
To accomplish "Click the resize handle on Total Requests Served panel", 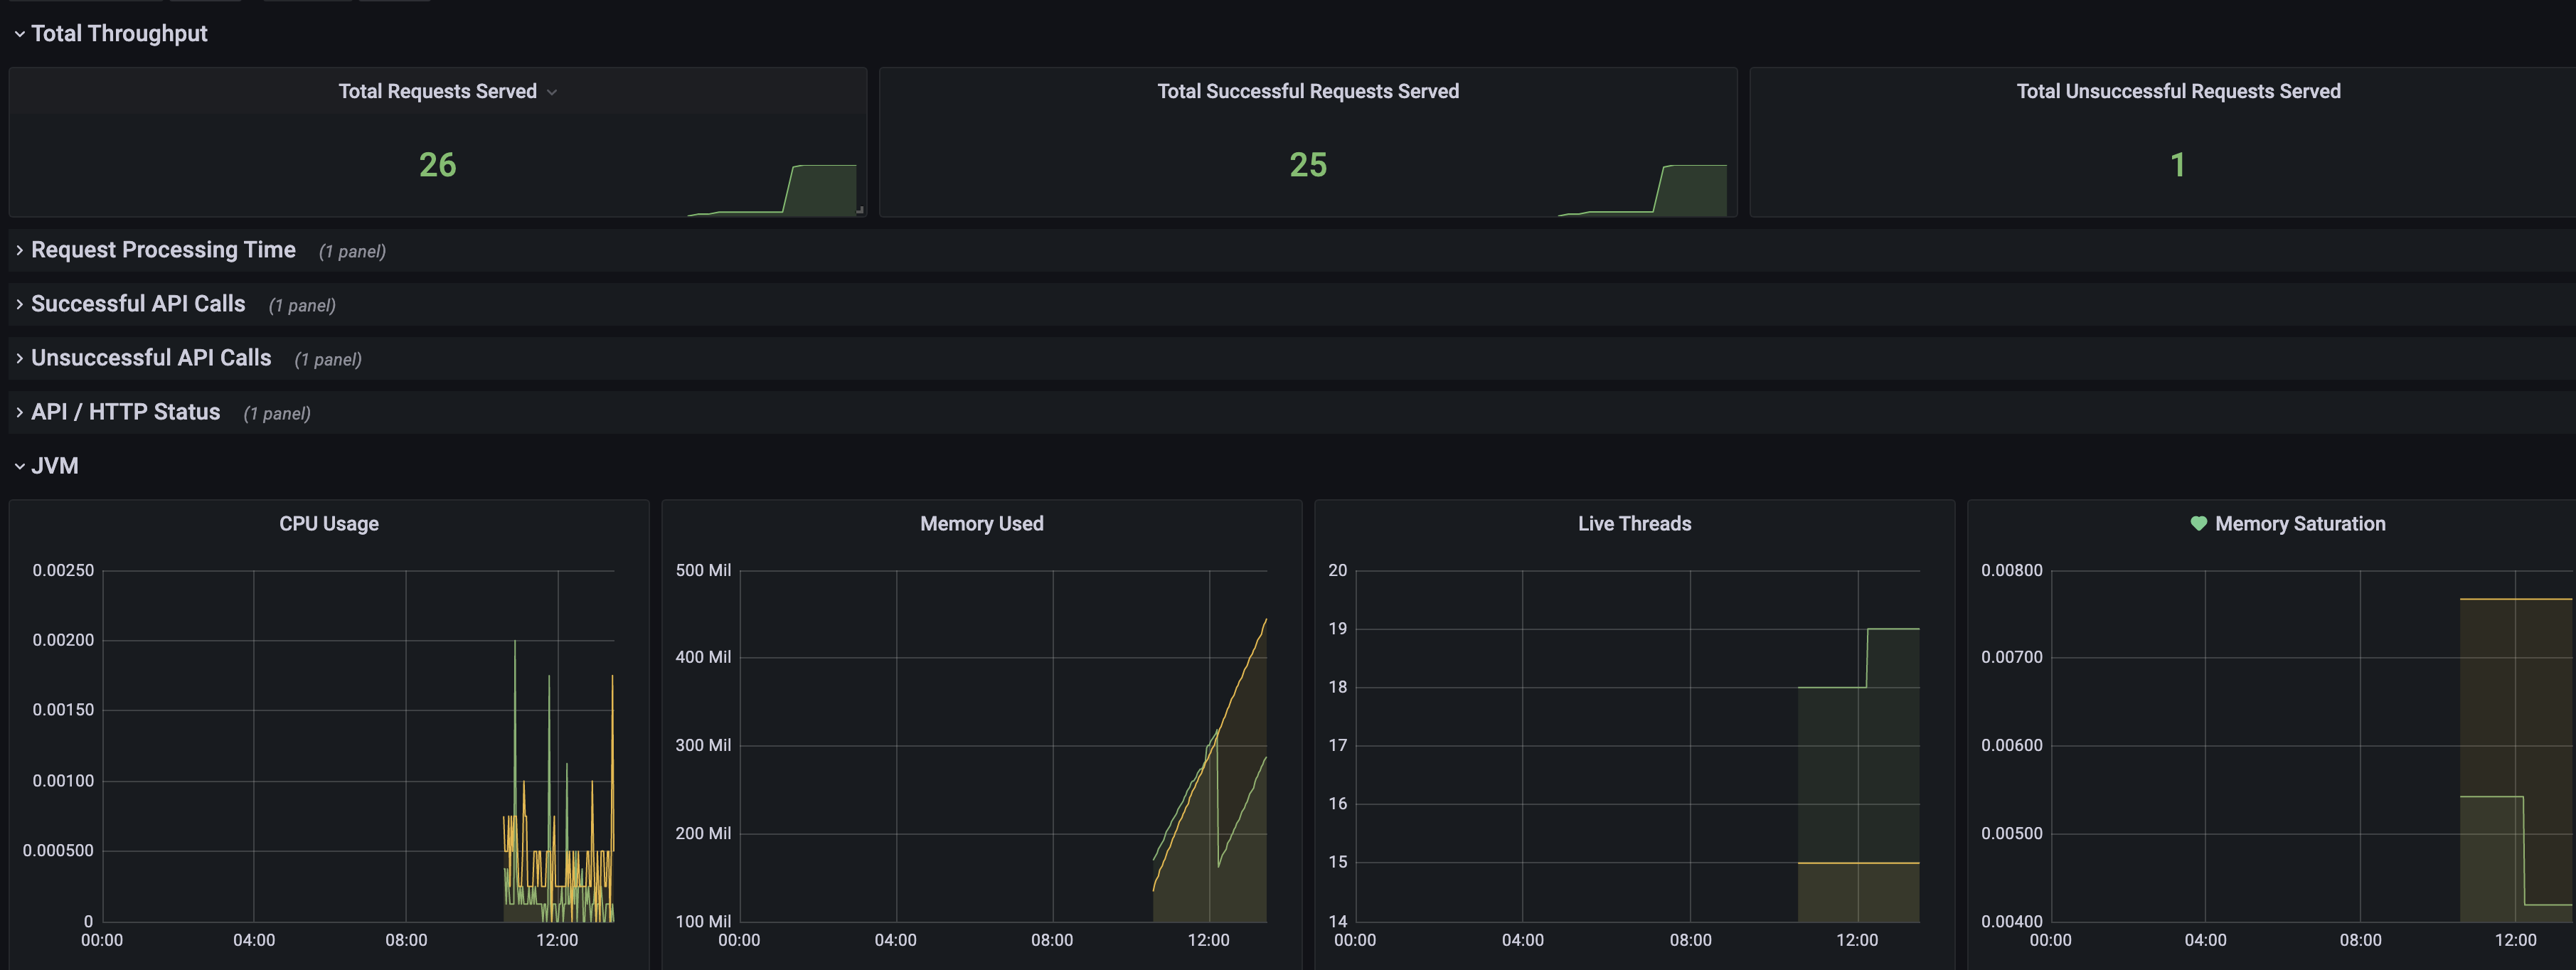I will click(x=860, y=210).
